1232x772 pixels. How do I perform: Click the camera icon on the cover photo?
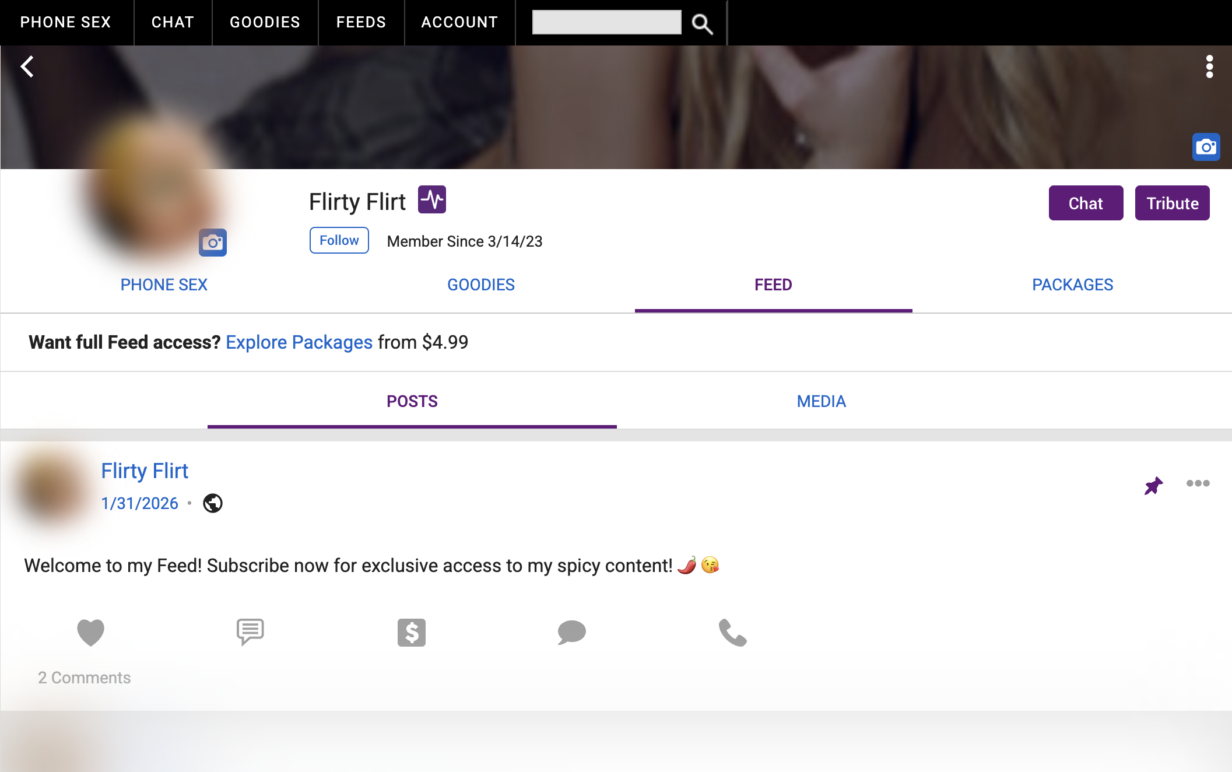(x=1206, y=147)
